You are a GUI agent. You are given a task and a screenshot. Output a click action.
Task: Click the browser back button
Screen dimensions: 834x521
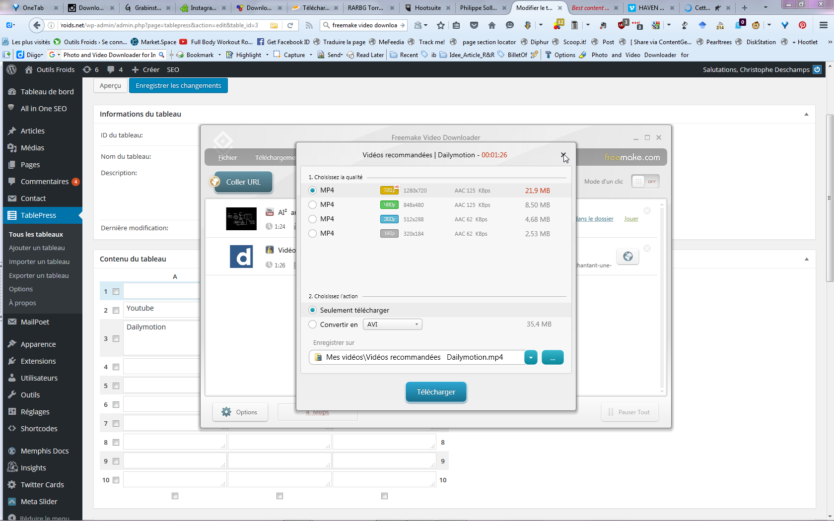[36, 25]
